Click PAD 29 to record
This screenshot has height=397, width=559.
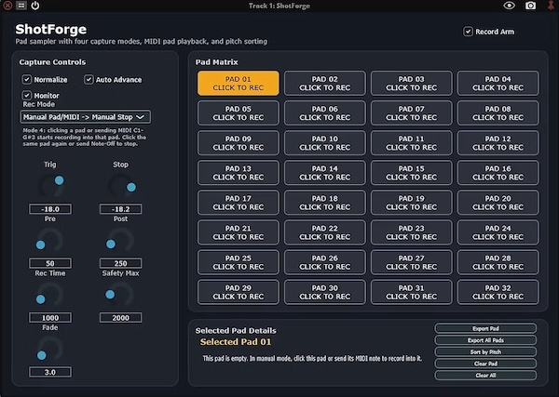point(239,293)
